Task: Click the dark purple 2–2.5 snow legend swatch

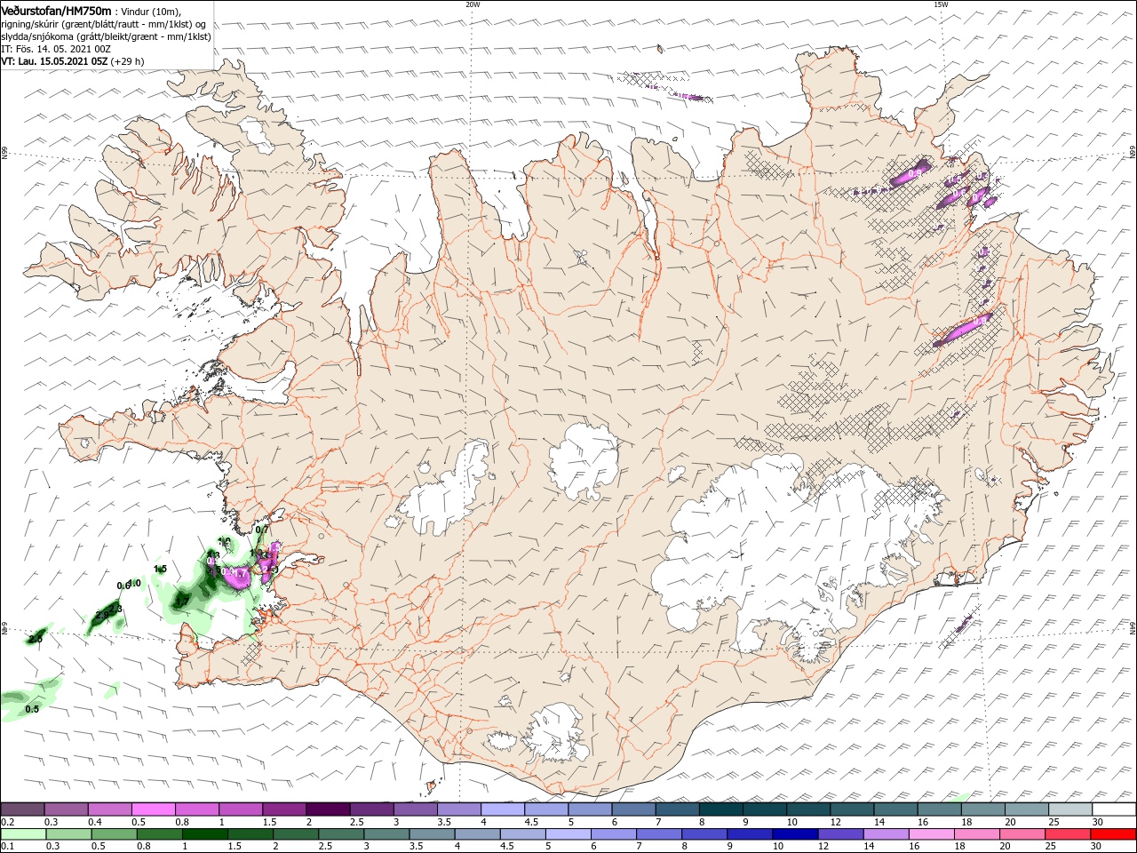Action: 328,809
